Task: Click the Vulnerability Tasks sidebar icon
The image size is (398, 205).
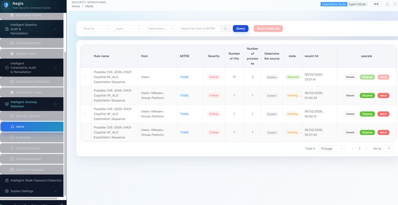Action: tap(12, 92)
